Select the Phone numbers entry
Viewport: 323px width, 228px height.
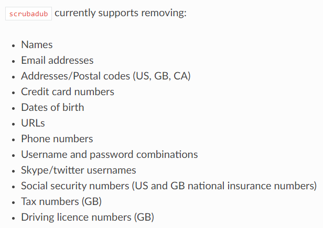(57, 139)
